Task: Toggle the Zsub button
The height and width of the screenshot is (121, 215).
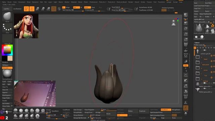Action: [93, 7]
